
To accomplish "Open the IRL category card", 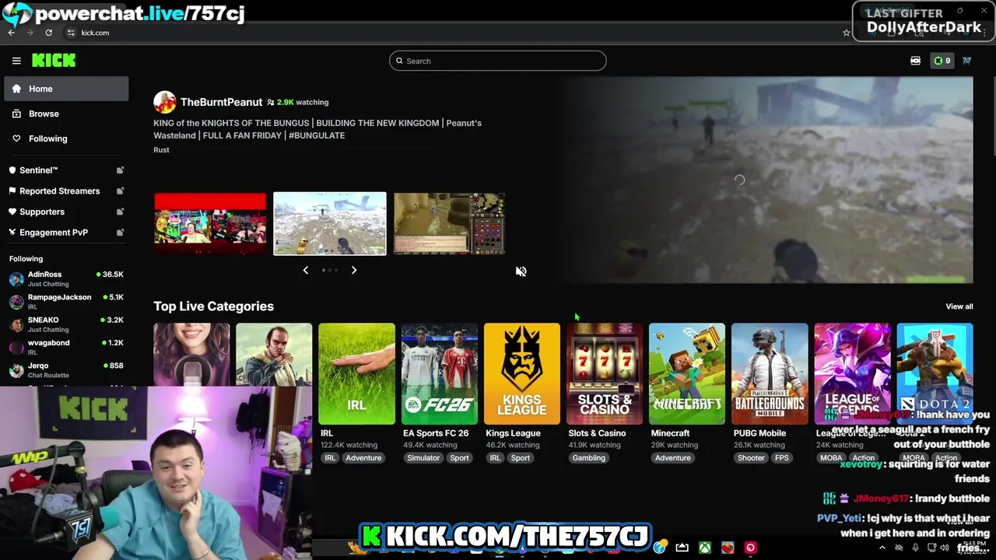I will coord(356,374).
